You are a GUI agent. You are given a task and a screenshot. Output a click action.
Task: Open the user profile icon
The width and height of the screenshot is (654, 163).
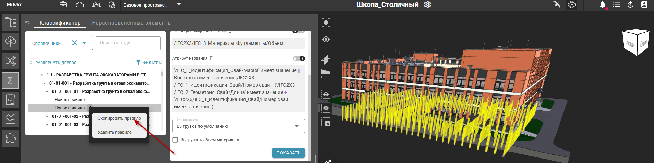point(644,4)
